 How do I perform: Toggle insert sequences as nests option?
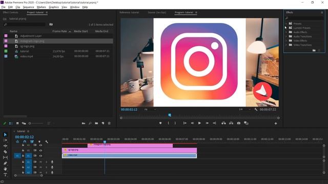click(x=17, y=142)
